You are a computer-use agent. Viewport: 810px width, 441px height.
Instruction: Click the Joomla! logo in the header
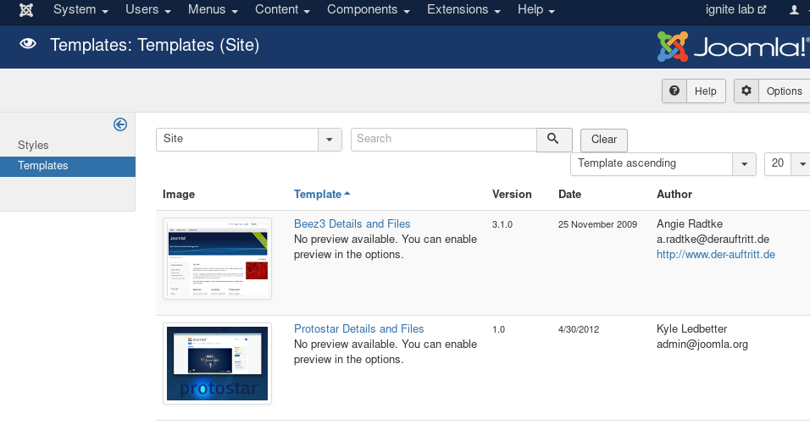pos(733,47)
